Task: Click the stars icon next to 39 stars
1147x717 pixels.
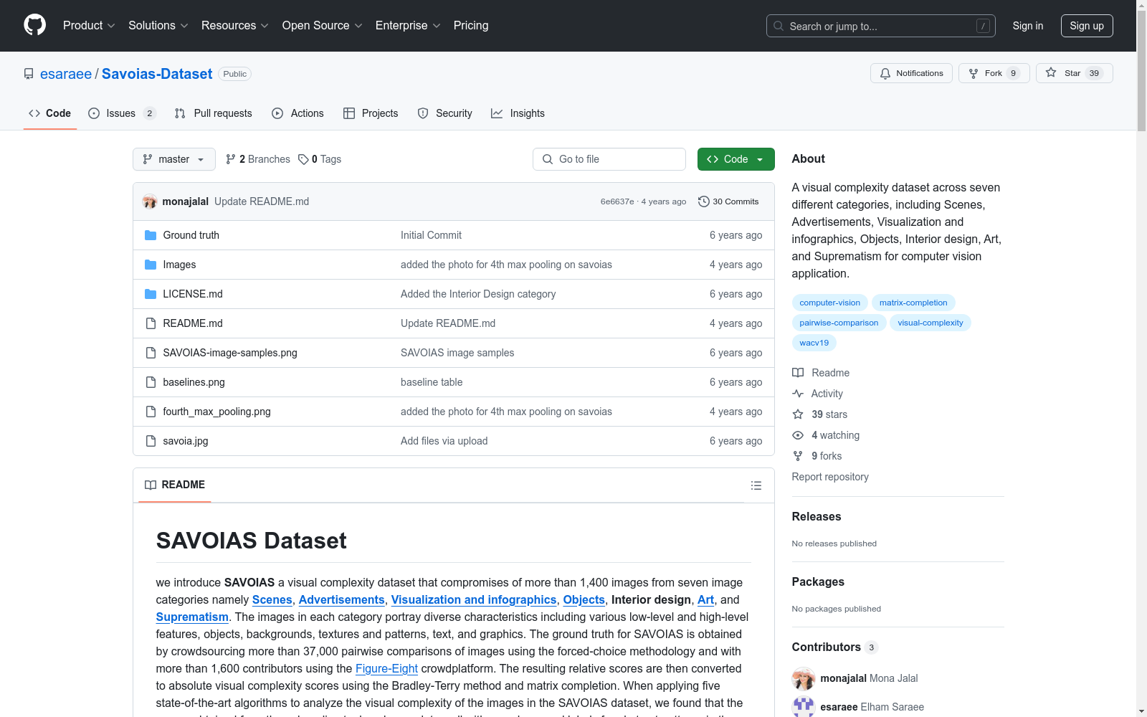Action: 798,414
